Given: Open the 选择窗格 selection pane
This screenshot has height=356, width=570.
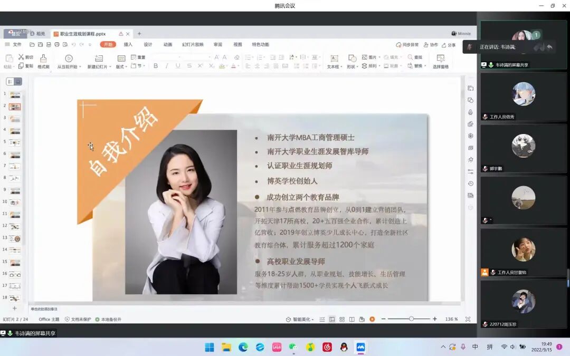Looking at the screenshot, I should click(x=441, y=61).
